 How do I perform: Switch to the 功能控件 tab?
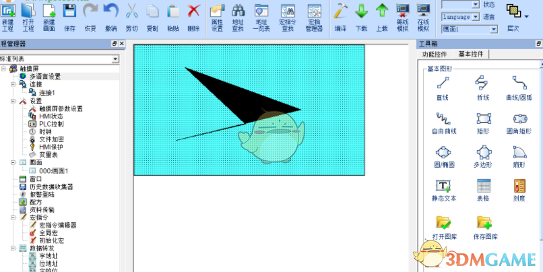(435, 55)
